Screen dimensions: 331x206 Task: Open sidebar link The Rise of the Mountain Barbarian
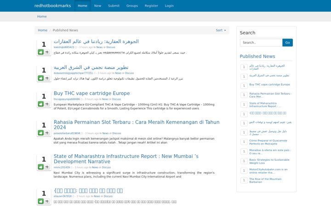point(265,180)
